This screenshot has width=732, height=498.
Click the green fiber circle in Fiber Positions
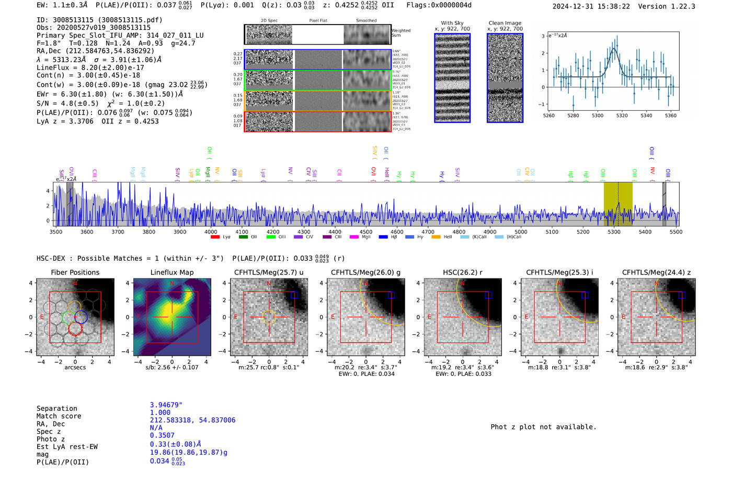pyautogui.click(x=68, y=317)
